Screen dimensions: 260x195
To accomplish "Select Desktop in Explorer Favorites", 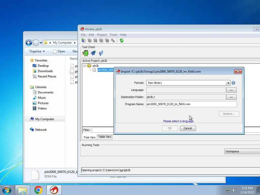I will tap(43, 66).
